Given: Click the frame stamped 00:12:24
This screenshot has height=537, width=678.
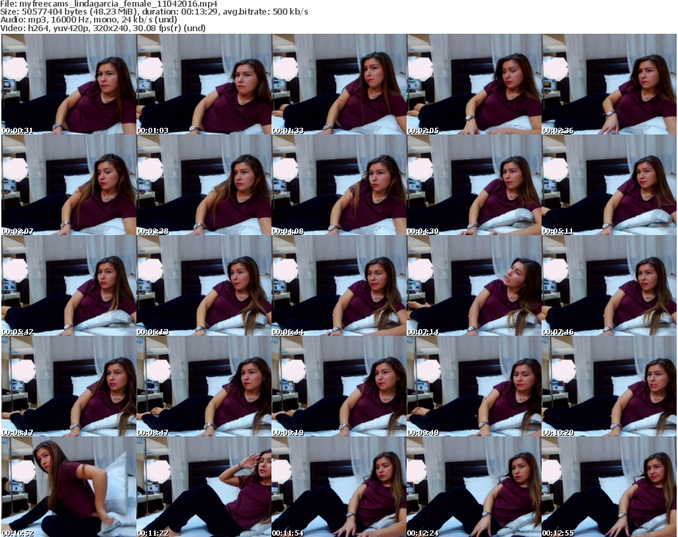Looking at the screenshot, I should [474, 487].
